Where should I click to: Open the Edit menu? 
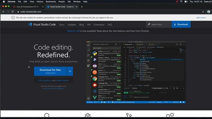(25, 2)
